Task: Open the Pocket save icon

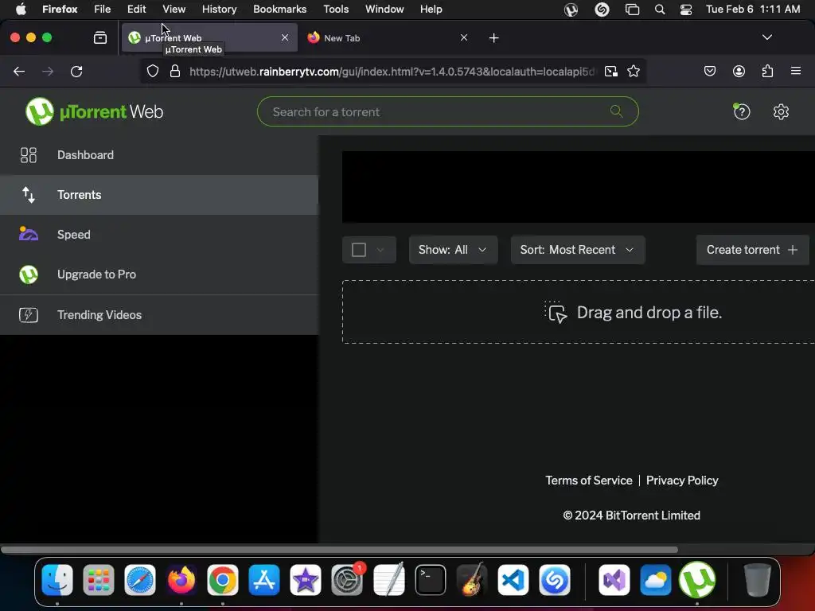Action: point(710,71)
